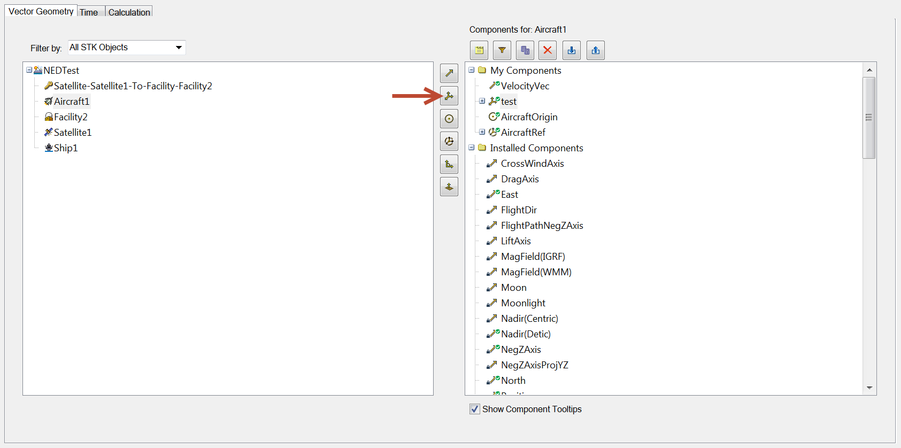
Task: Select the Moon vector
Action: [x=514, y=287]
